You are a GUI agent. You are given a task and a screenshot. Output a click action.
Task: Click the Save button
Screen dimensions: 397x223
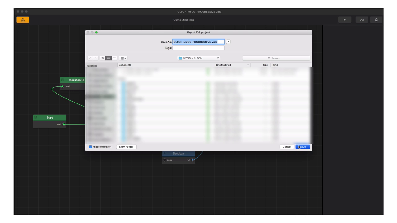pos(302,147)
